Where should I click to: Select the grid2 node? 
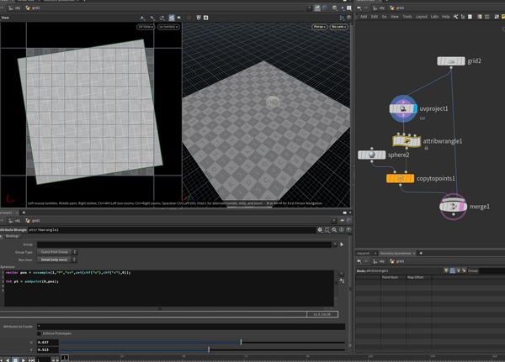(451, 61)
